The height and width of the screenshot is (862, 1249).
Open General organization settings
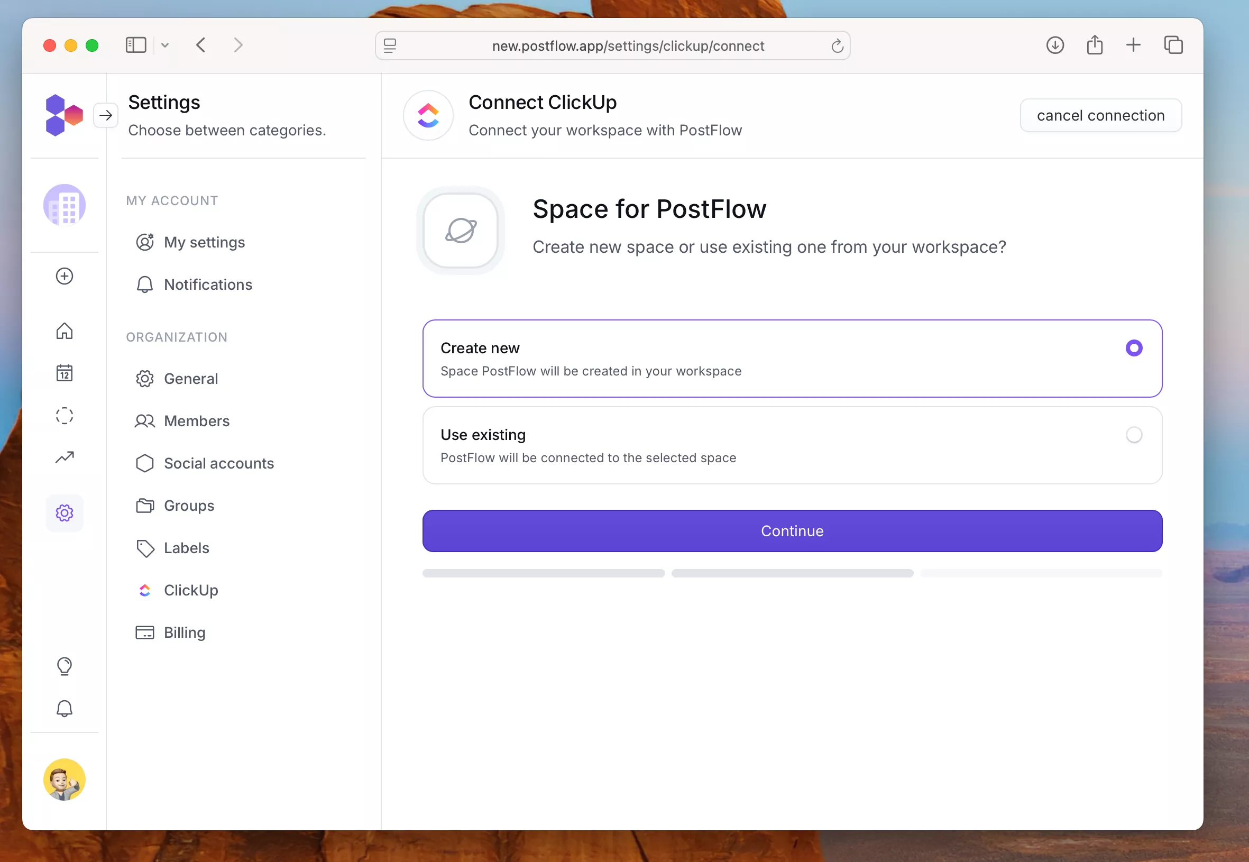tap(177, 379)
